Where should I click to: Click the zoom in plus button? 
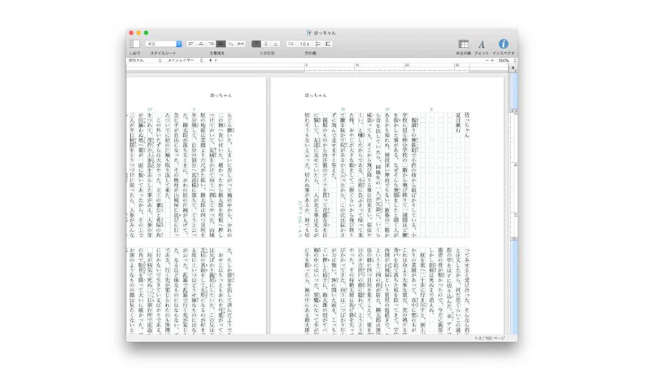(493, 60)
